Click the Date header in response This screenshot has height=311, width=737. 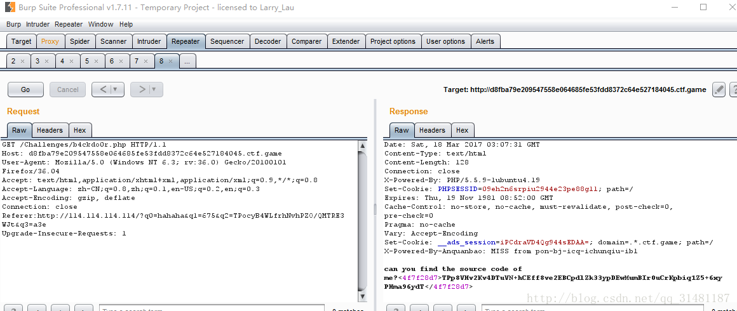tap(462, 144)
